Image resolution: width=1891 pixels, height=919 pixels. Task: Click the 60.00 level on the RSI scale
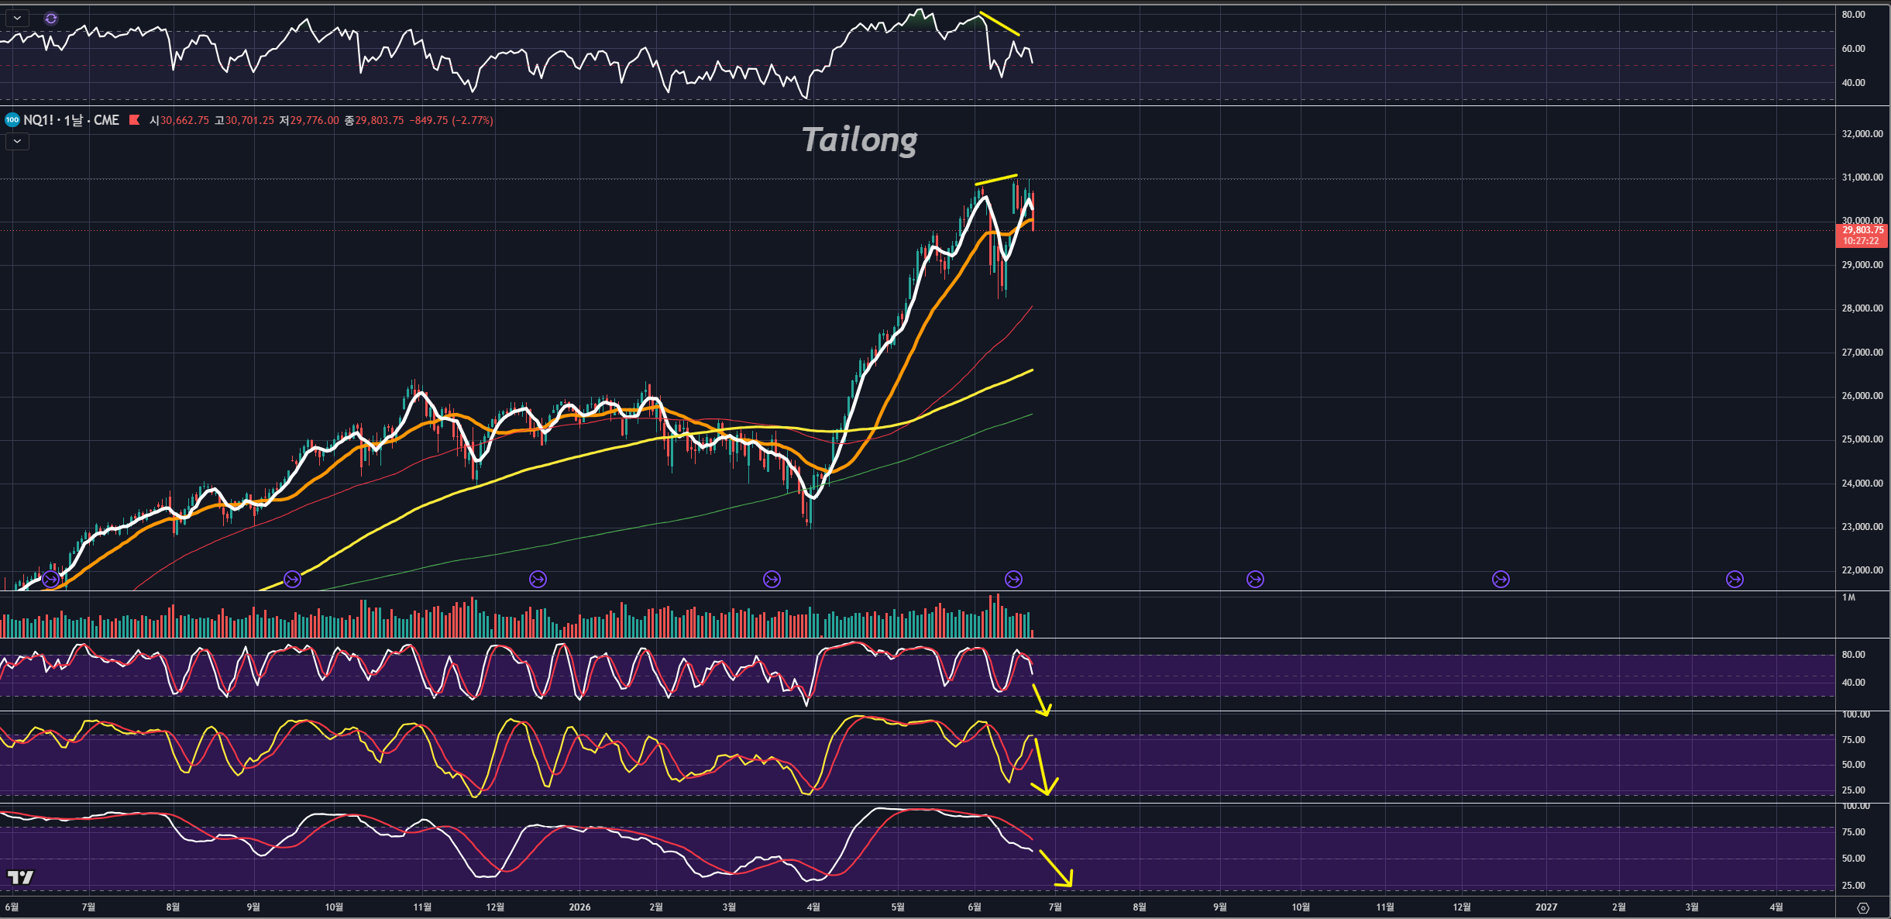[1853, 49]
